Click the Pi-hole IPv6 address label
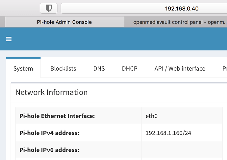Viewport: 227px width, 160px height. coord(49,150)
